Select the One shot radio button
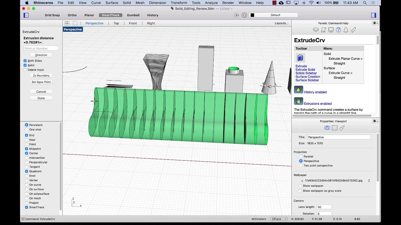Image resolution: width=401 pixels, height=225 pixels. tap(27, 129)
